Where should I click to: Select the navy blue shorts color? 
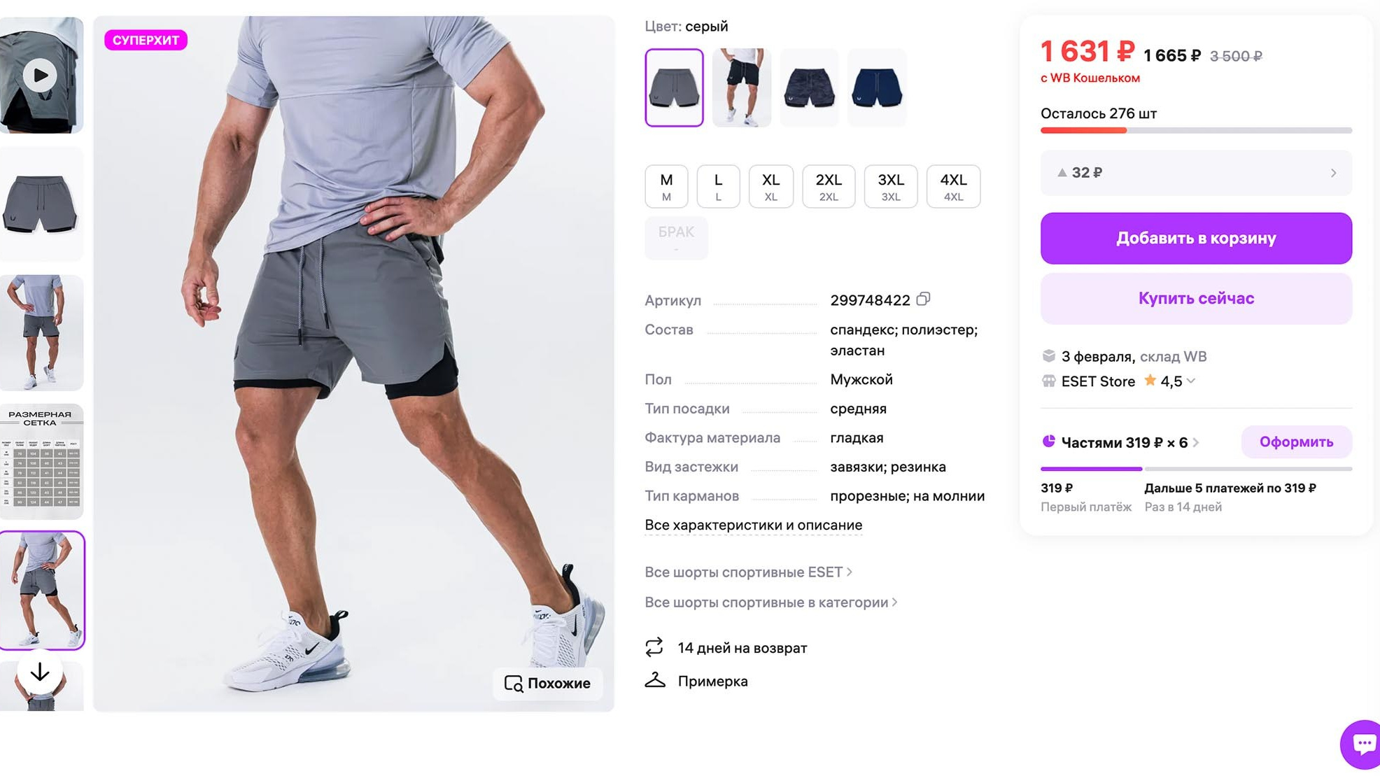tap(876, 87)
